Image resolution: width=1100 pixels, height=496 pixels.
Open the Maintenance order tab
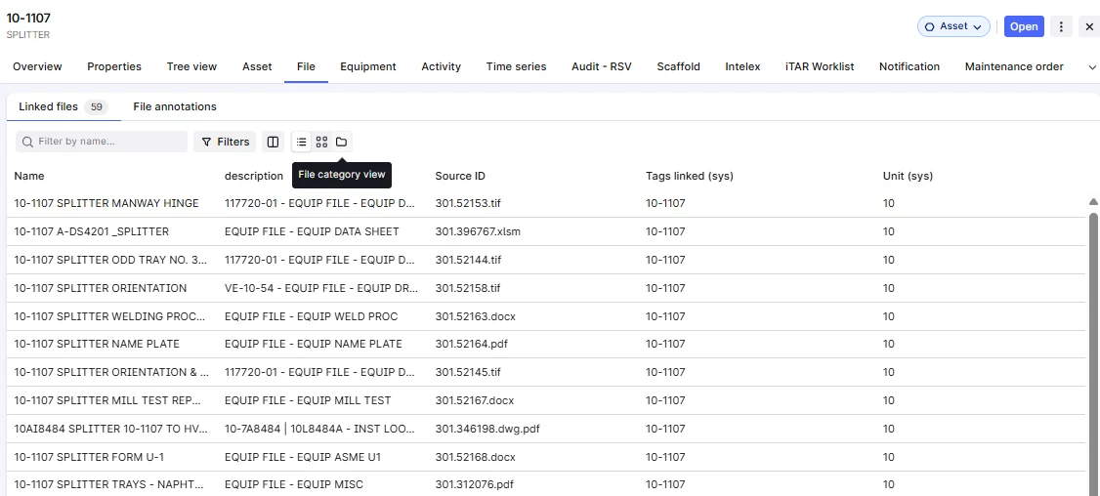click(x=1013, y=67)
